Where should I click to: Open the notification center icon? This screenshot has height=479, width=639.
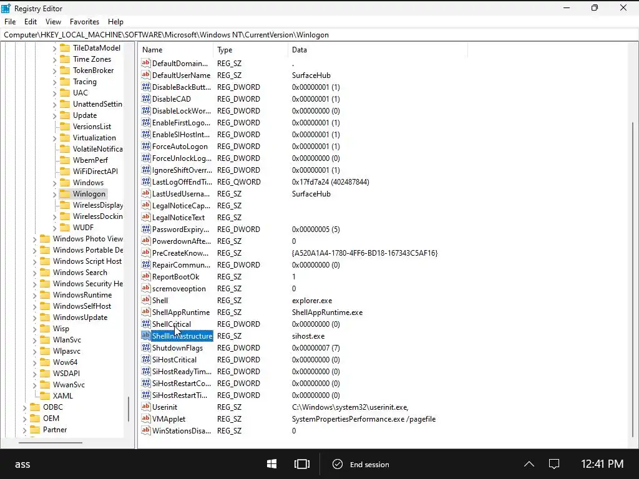tap(554, 464)
